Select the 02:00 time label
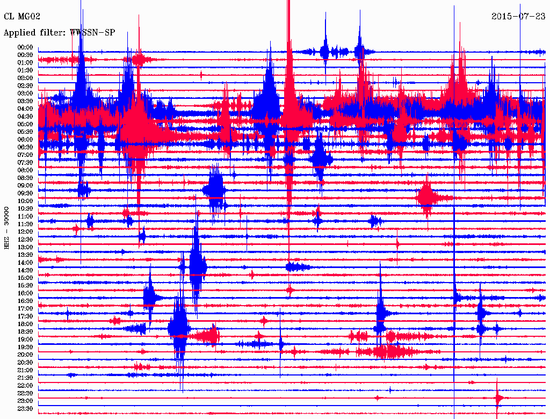The width and height of the screenshot is (550, 419). tap(25, 78)
